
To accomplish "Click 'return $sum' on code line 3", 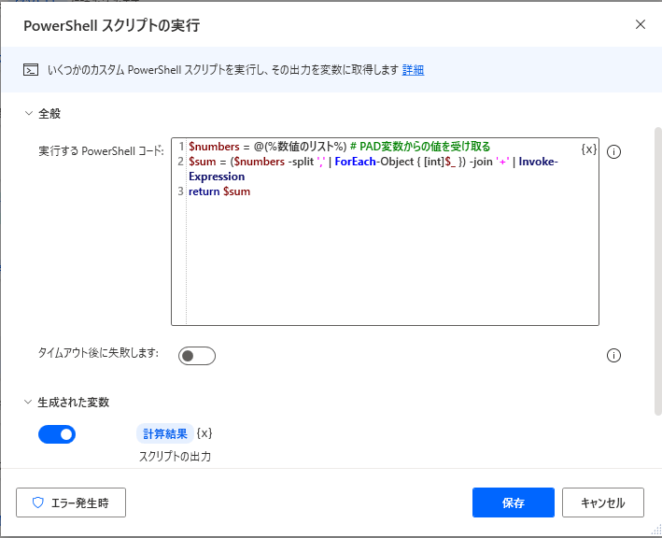I will click(219, 191).
